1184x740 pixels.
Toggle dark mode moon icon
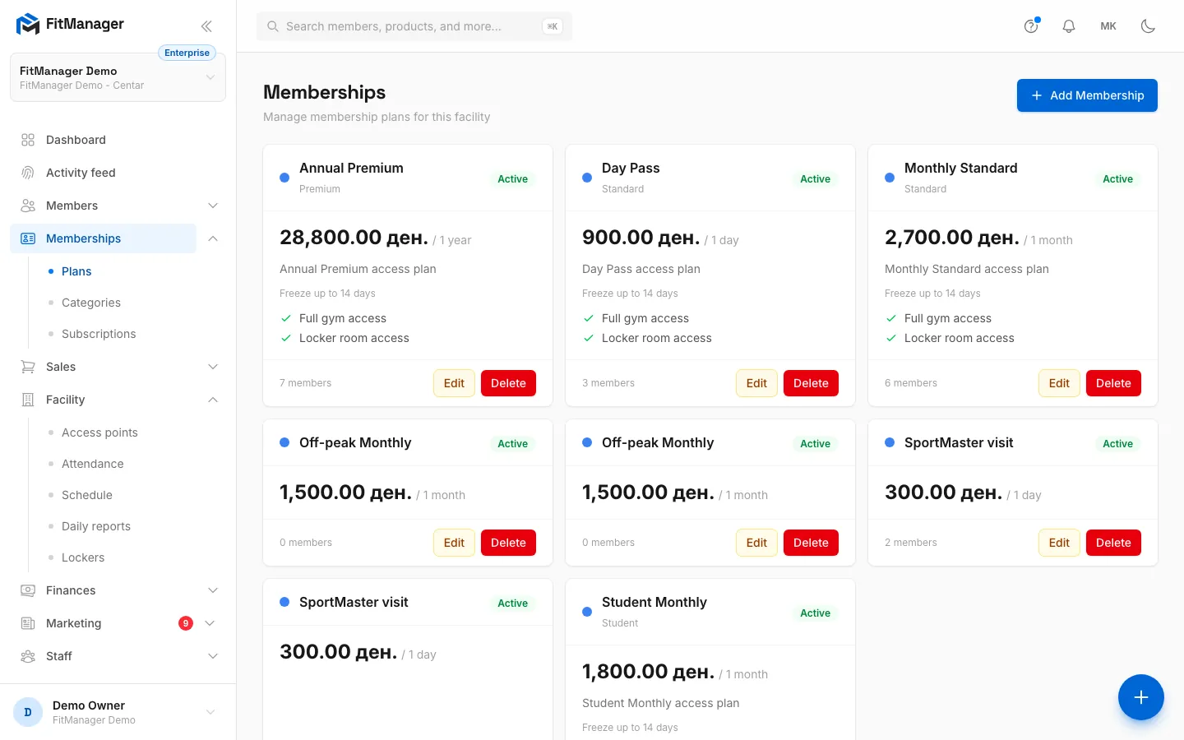click(1148, 26)
